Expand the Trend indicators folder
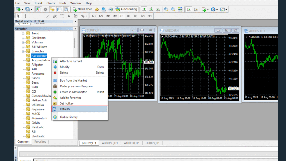 pos(23,34)
